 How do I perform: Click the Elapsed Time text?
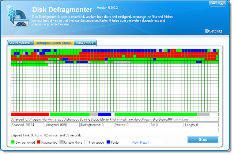click(x=46, y=135)
